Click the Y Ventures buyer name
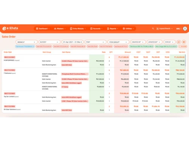 pyautogui.click(x=8, y=73)
